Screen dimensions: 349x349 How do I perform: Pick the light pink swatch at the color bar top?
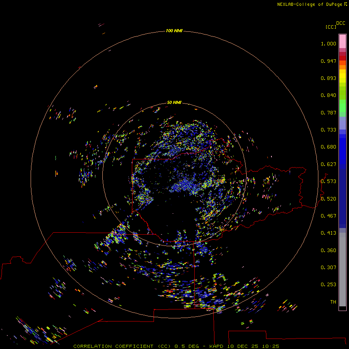point(342,41)
